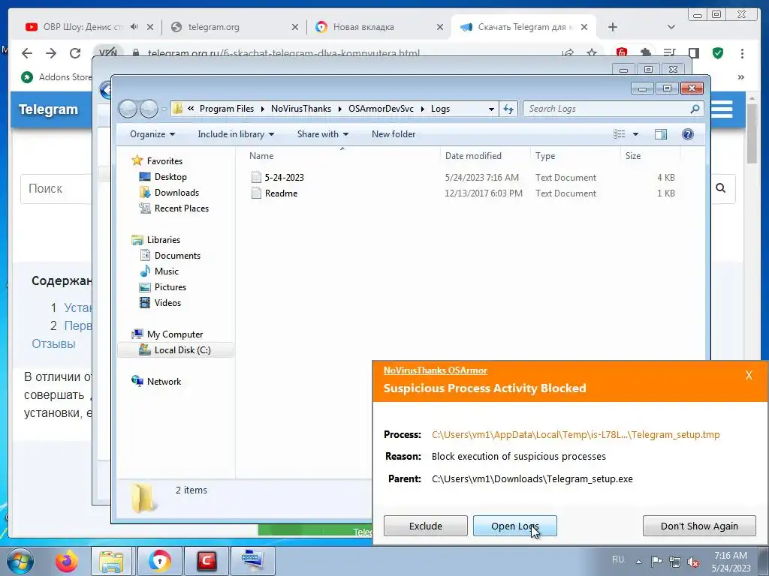Open view options dropdown arrow
Image resolution: width=769 pixels, height=576 pixels.
635,134
